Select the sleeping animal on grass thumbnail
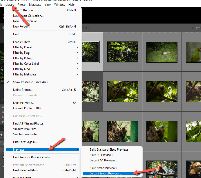This screenshot has height=178, width=201. point(162,52)
